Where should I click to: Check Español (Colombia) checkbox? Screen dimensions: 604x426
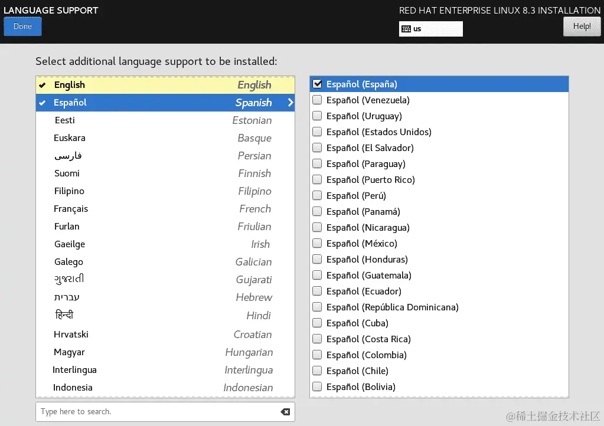pos(317,355)
